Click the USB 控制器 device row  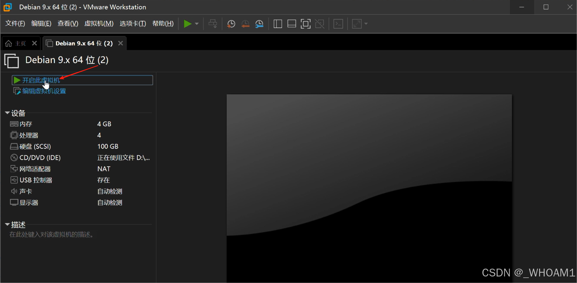80,180
